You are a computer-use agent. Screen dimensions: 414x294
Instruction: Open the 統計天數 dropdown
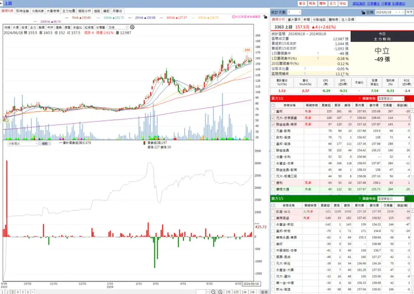pos(294,12)
